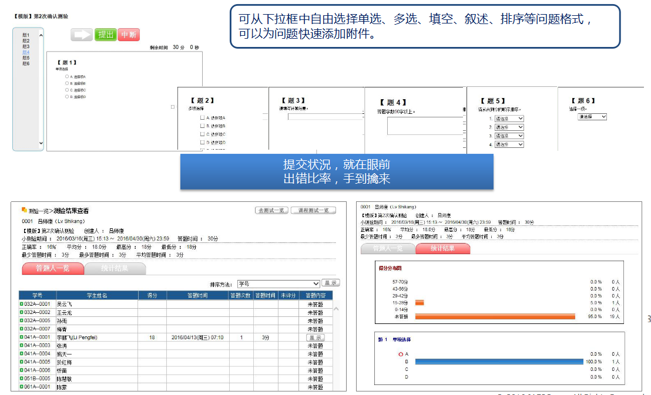
Task: Select radio option C in 题1
Action: (67, 90)
